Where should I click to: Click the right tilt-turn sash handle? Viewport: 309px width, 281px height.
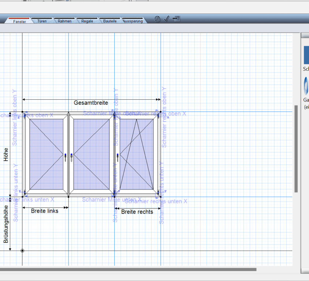pyautogui.click(x=118, y=158)
